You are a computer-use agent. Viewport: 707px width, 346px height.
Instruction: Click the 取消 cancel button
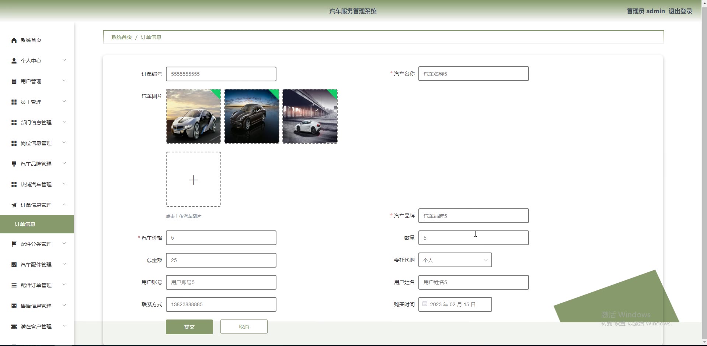pos(244,327)
